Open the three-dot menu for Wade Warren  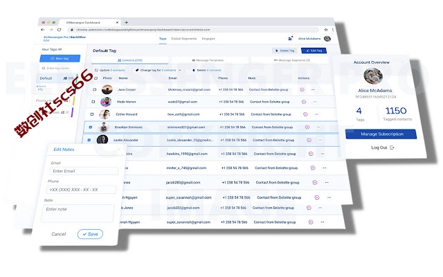(315, 102)
